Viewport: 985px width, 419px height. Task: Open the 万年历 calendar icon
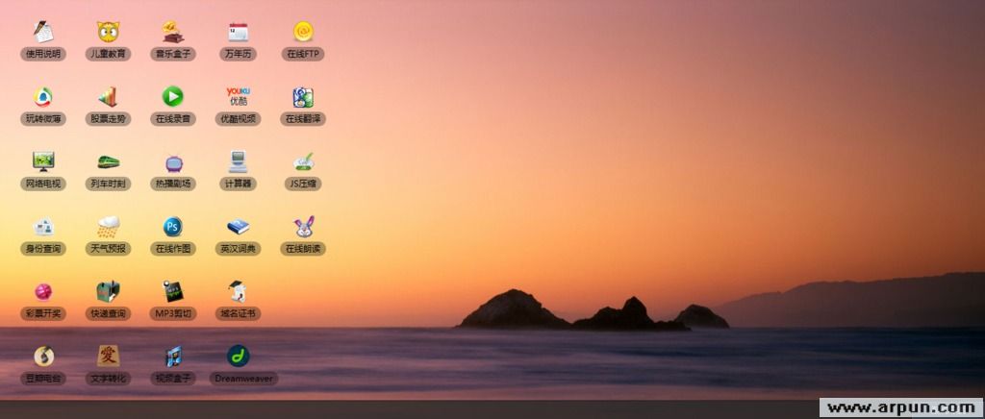(238, 33)
